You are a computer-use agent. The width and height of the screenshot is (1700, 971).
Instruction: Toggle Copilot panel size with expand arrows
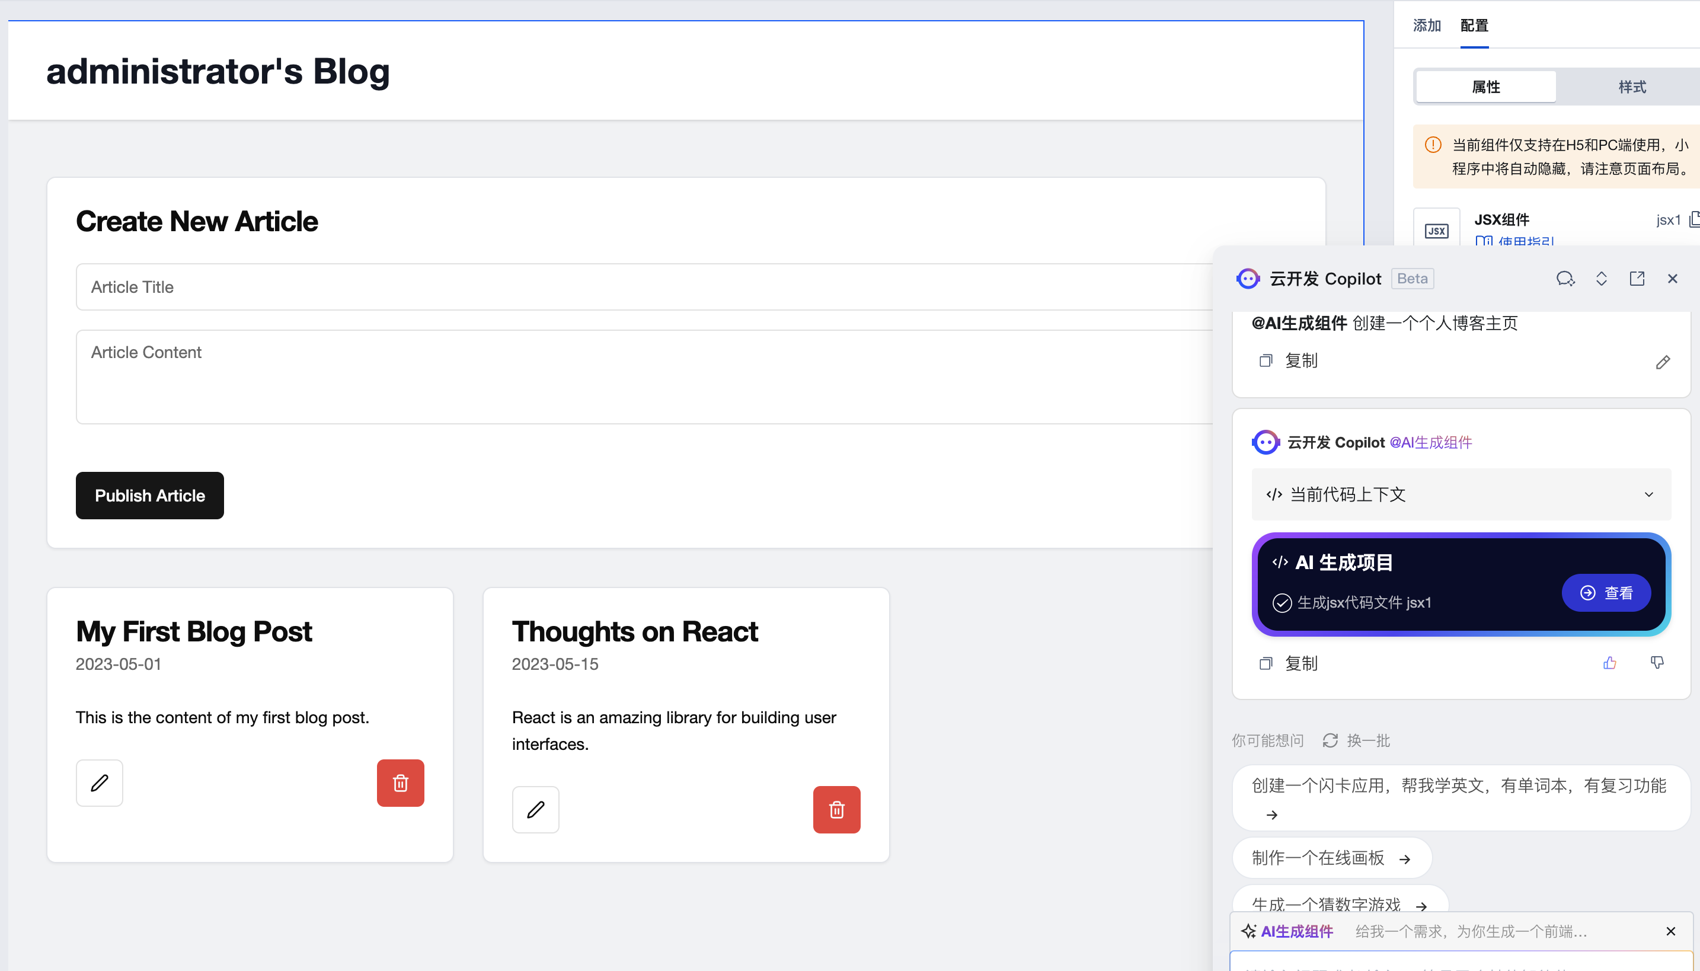pos(1602,279)
